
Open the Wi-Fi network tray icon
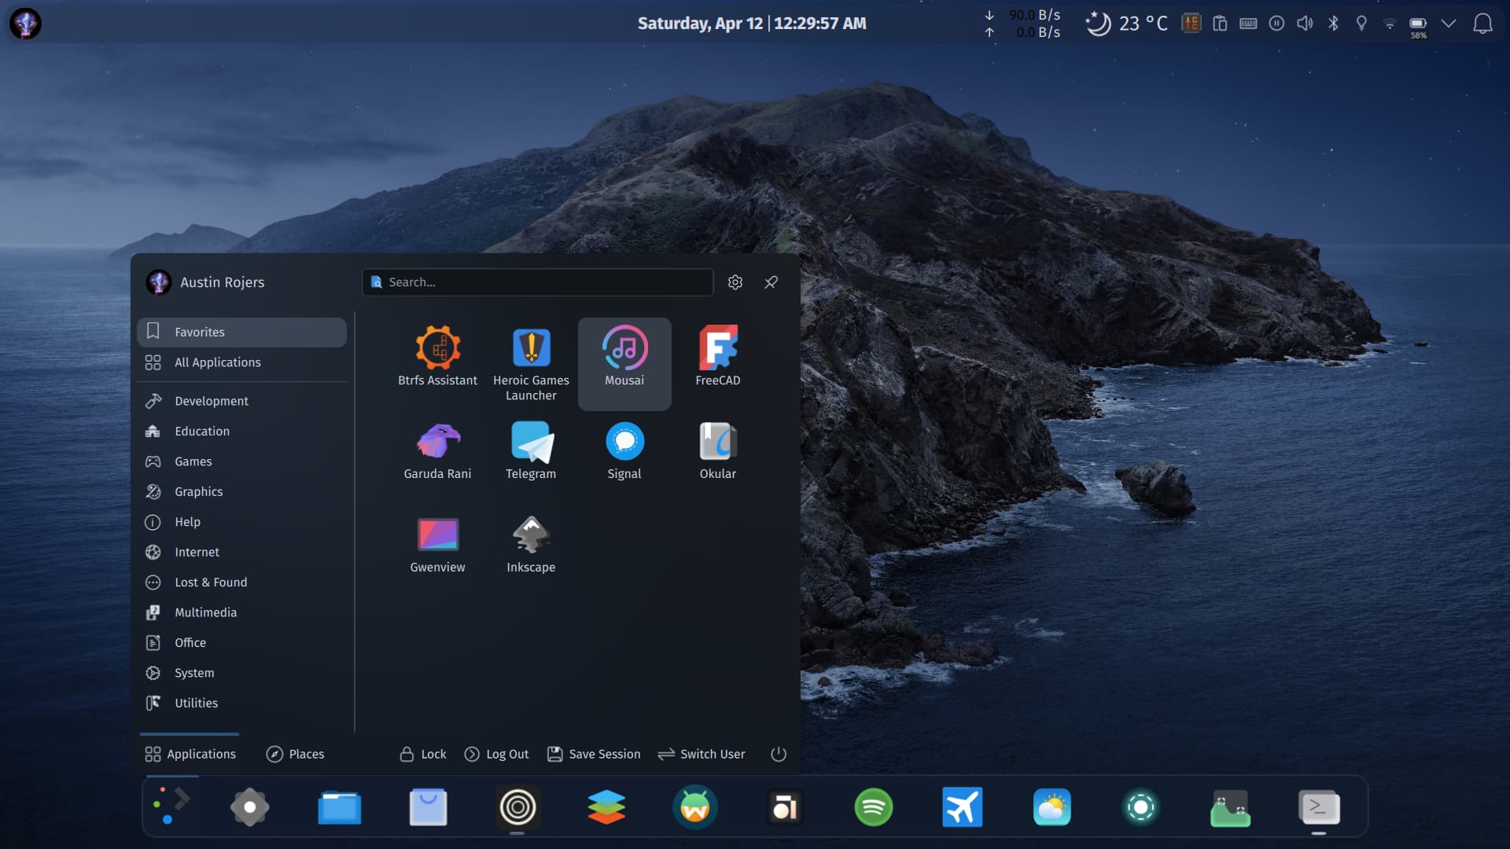click(x=1390, y=24)
